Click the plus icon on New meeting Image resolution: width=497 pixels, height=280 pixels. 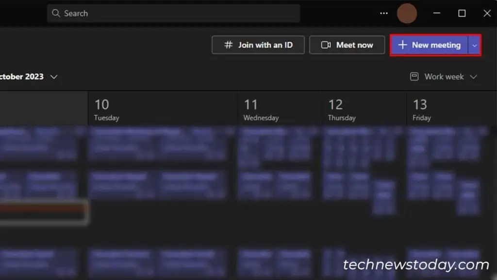402,45
